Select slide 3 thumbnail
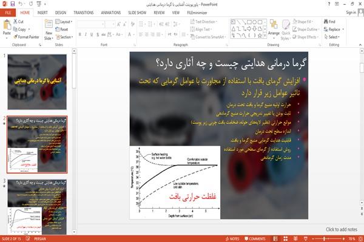Viewport: 364px width, 242px height. click(37, 207)
